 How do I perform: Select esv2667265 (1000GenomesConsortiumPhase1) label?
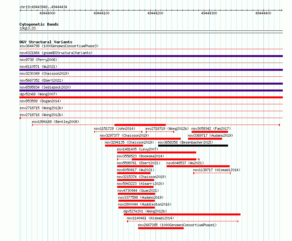177,225
